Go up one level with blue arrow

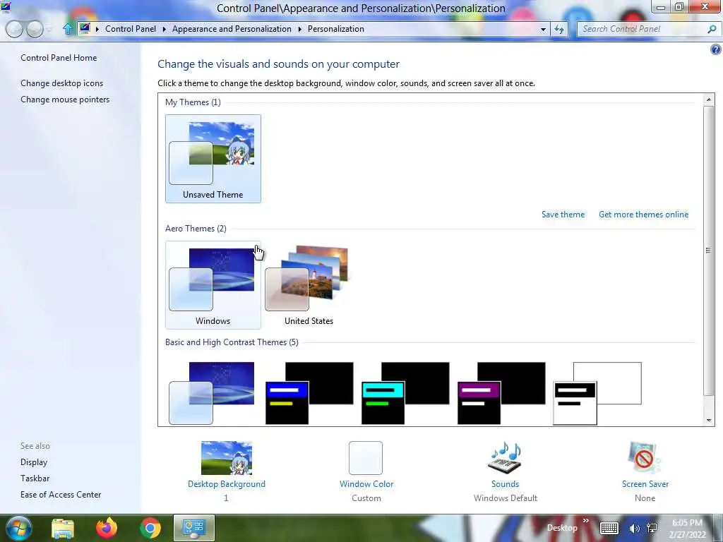(x=68, y=29)
